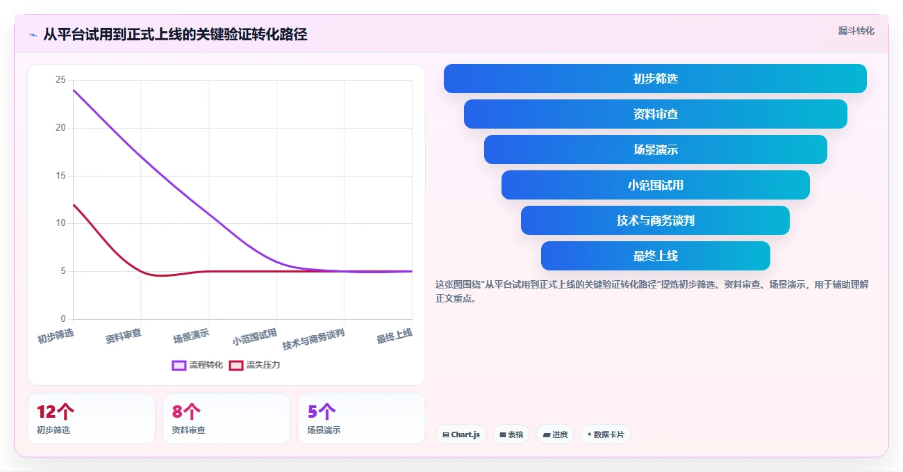Click the 技术与商务谈判 x-axis label on chart
903x472 pixels.
[x=313, y=339]
